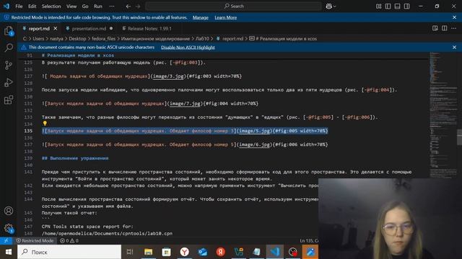The width and height of the screenshot is (462, 259).
Task: Open preview to the side icon
Action: pyautogui.click(x=435, y=28)
